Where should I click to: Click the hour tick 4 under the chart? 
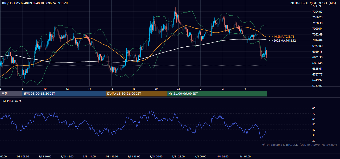pos(245,89)
